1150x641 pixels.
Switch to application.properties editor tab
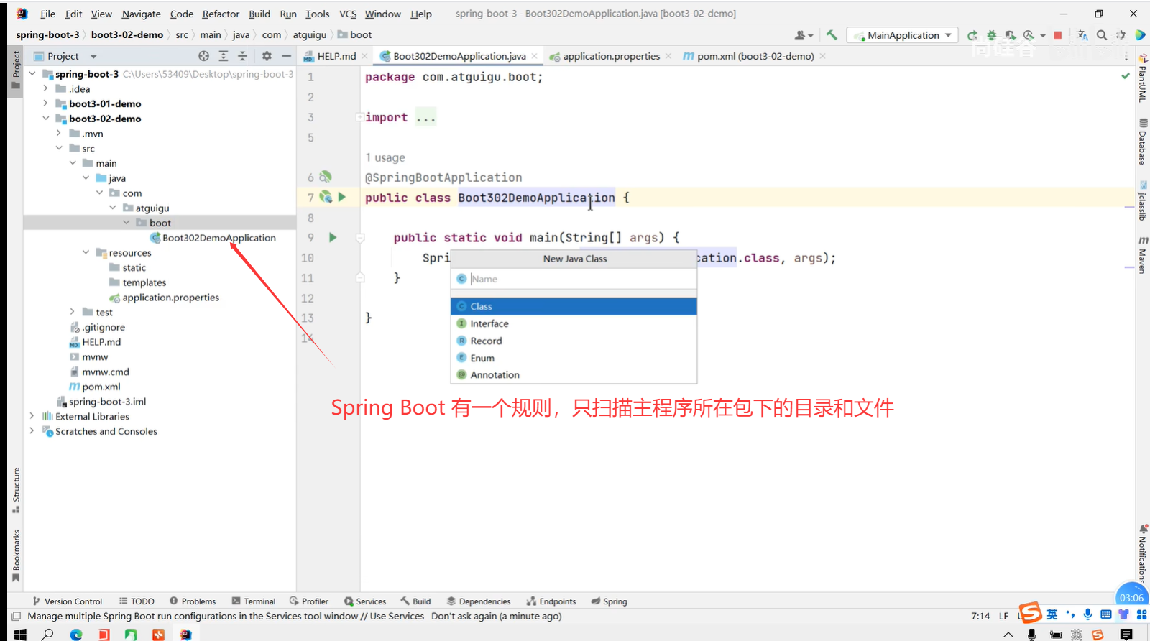(x=611, y=56)
